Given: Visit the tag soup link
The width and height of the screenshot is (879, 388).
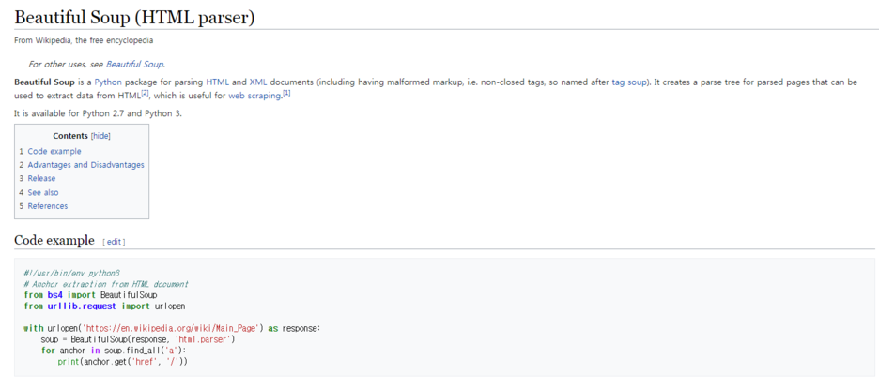Looking at the screenshot, I should coord(629,82).
